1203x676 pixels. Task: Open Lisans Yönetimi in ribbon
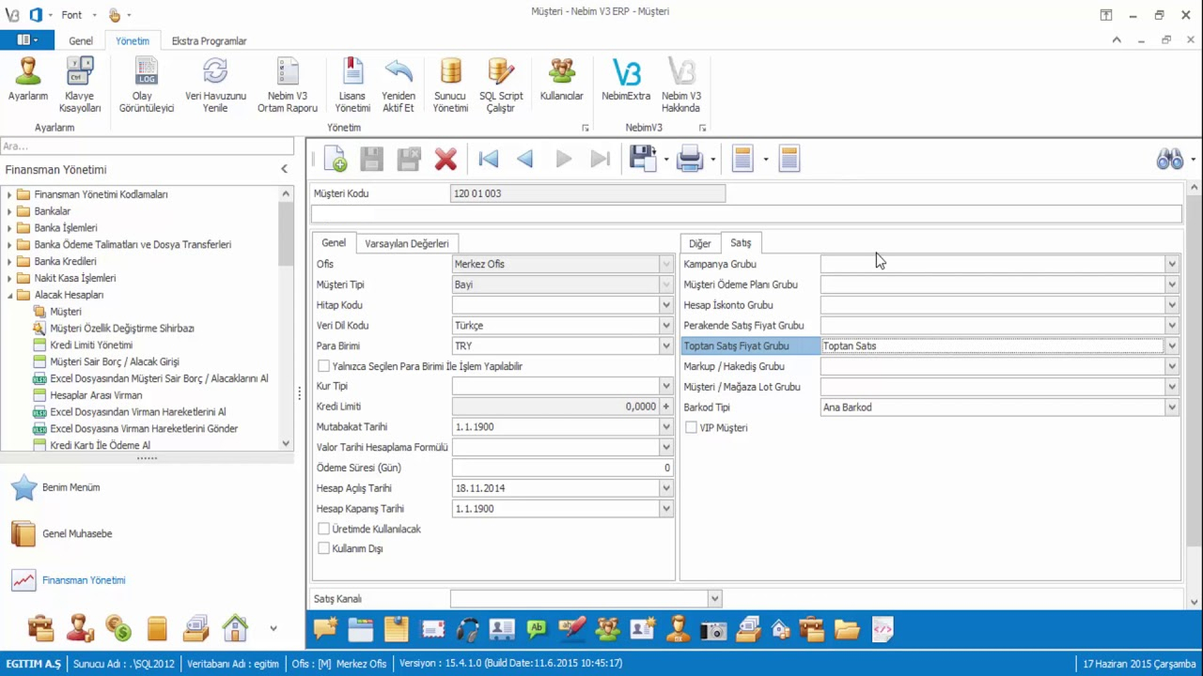coord(352,84)
